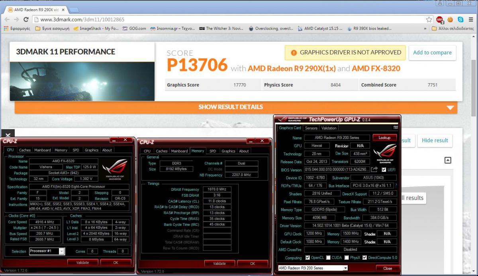Click the AMD Radeon R9 290X(1x) link
Image resolution: width=478 pixels, height=276 pixels.
pos(292,68)
